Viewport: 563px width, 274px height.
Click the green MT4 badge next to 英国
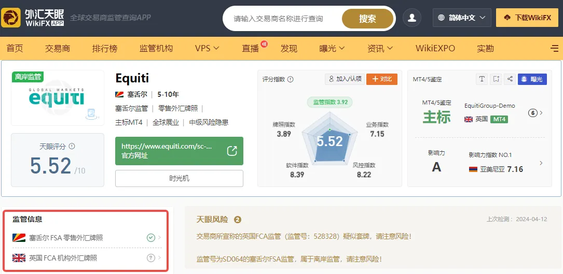click(499, 119)
